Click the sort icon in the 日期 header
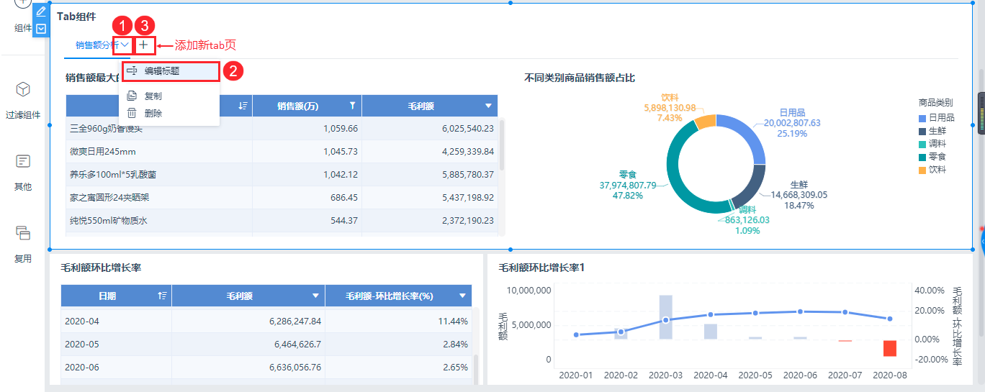 [x=163, y=296]
